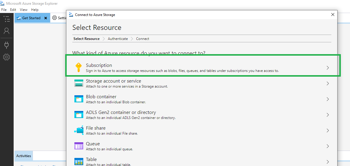Click the Authenticate breadcrumb step
This screenshot has height=166, width=350.
(118, 39)
